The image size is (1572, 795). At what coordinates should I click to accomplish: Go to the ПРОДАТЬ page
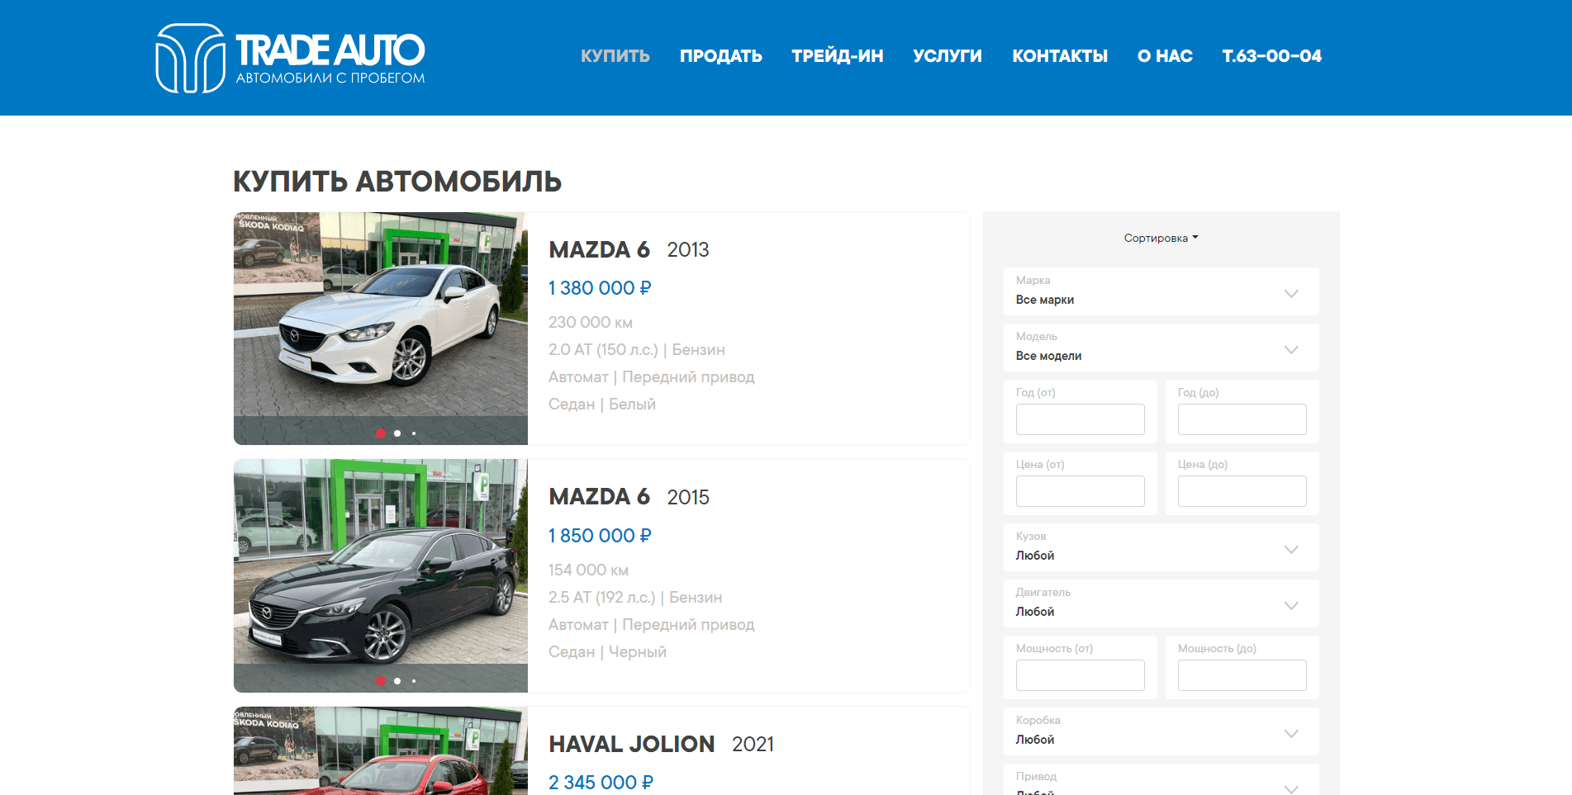coord(720,56)
